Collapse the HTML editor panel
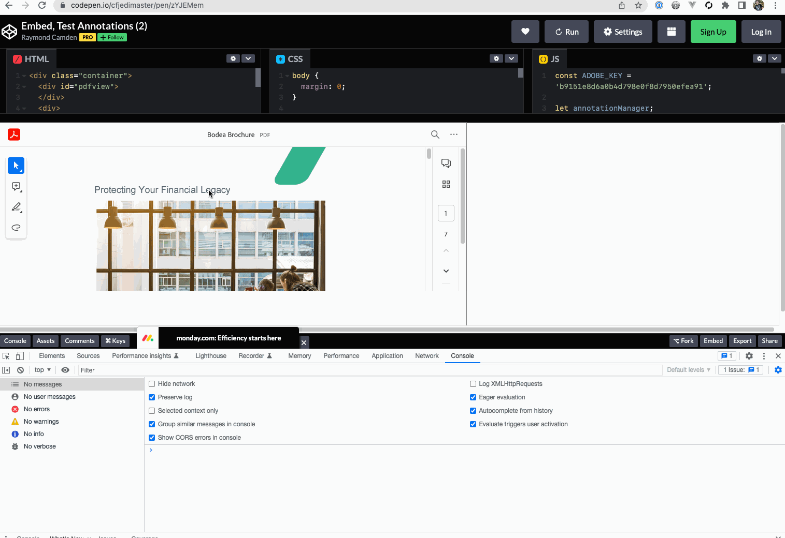 249,58
